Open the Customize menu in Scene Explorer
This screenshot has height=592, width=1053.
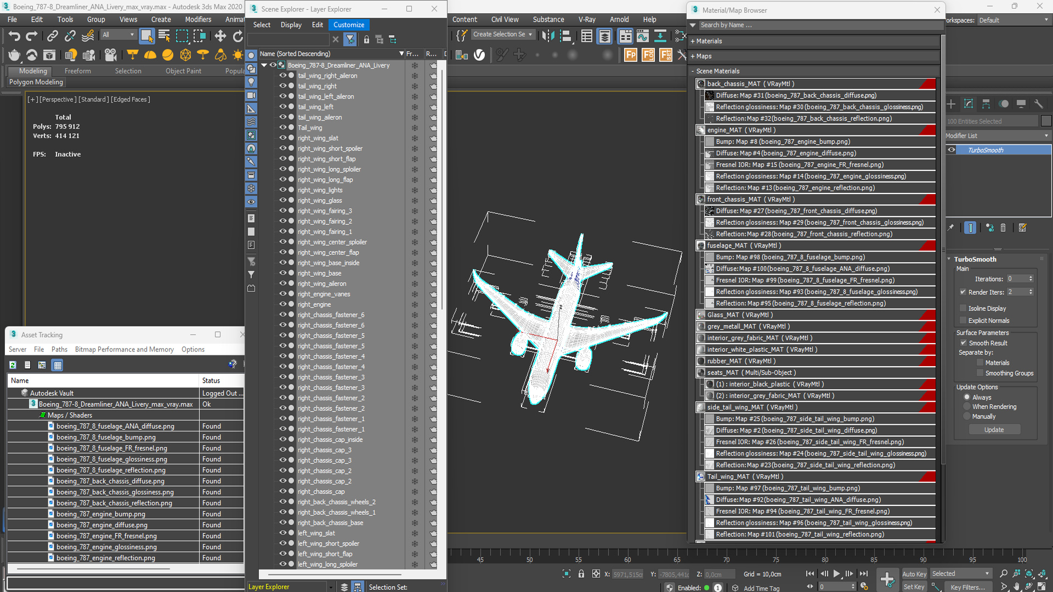(349, 25)
